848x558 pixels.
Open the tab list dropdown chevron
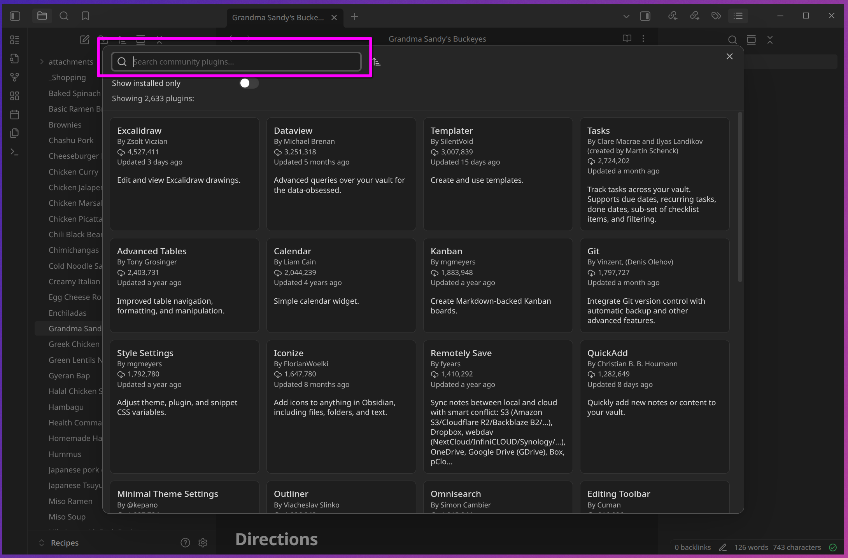coord(626,16)
